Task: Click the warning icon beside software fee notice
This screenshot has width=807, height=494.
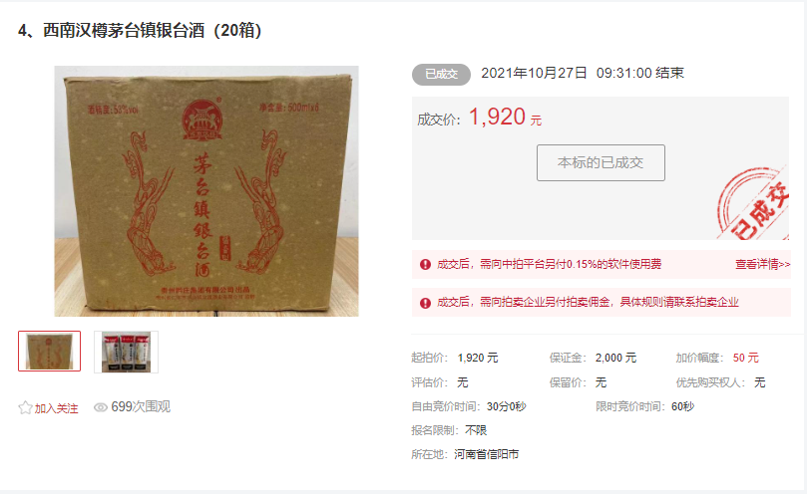Action: click(x=425, y=264)
